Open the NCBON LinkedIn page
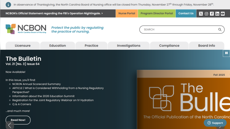The height and width of the screenshot is (129, 230). click(217, 14)
